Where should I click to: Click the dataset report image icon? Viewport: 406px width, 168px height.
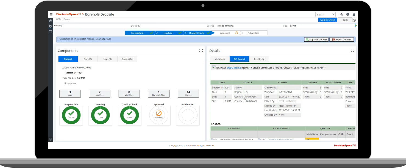coord(214,67)
